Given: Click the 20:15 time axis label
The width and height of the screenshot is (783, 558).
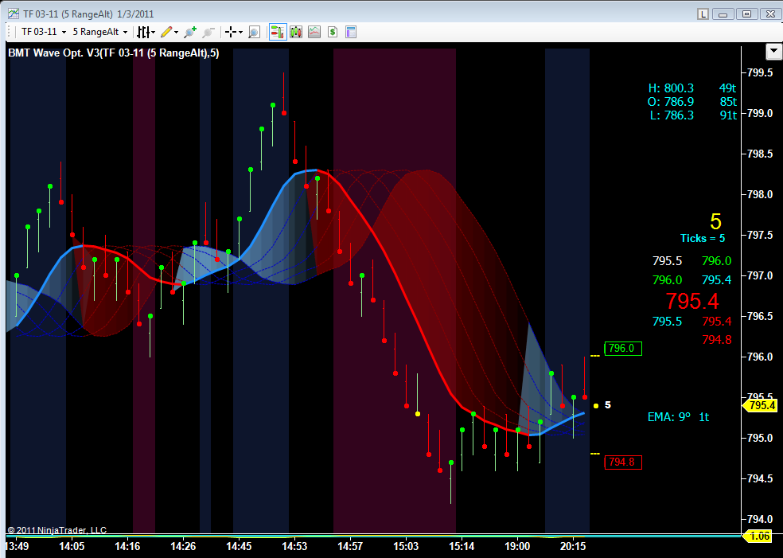Looking at the screenshot, I should click(x=573, y=548).
